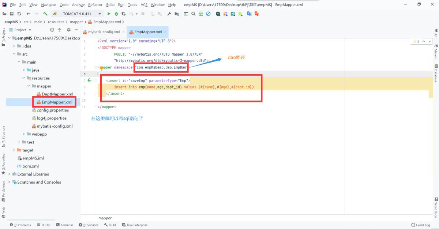Click the Save All disk icon

[12, 14]
